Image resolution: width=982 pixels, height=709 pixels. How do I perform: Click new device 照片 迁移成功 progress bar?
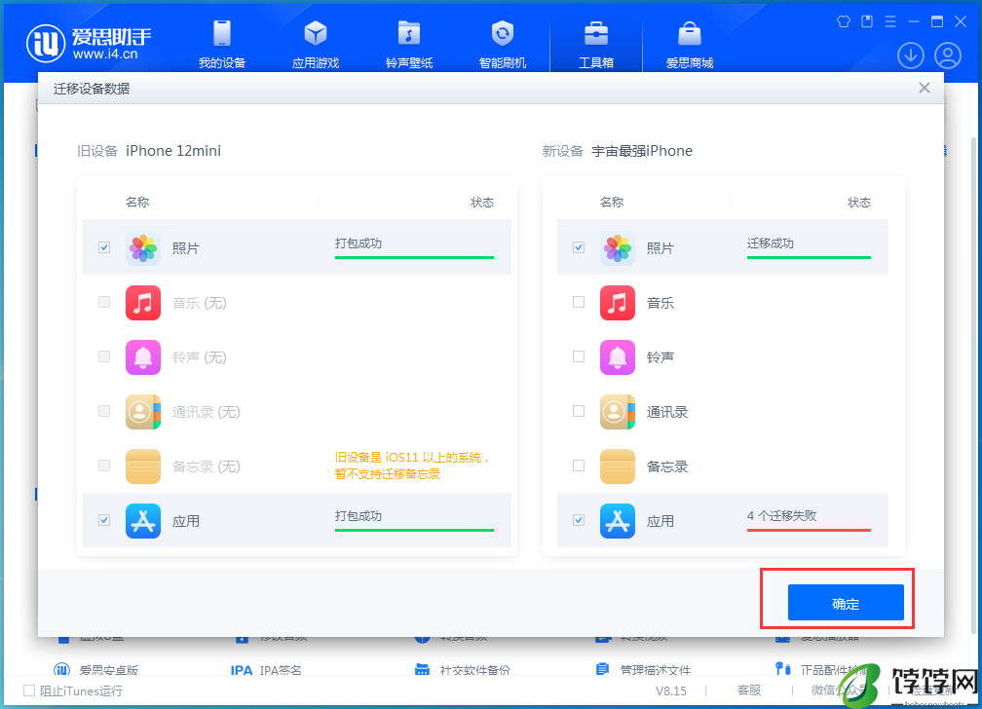[809, 257]
